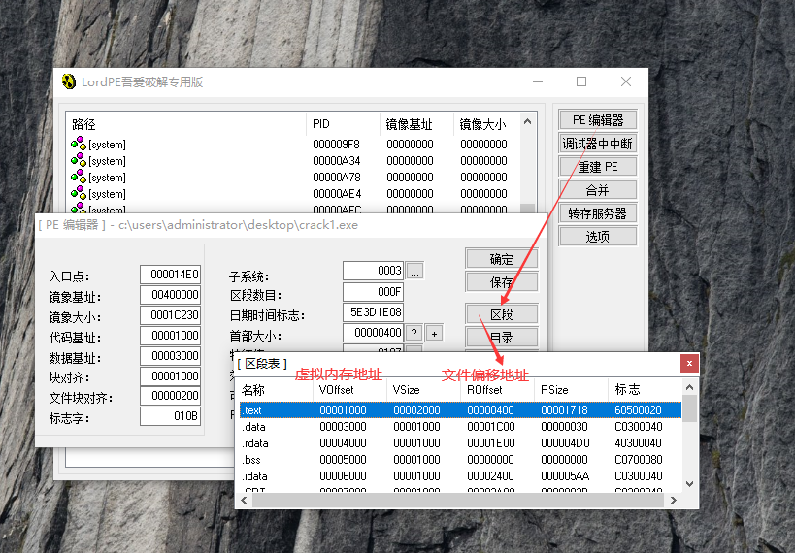Click the 镜象基址 field 00400000
This screenshot has width=795, height=553.
[x=171, y=295]
